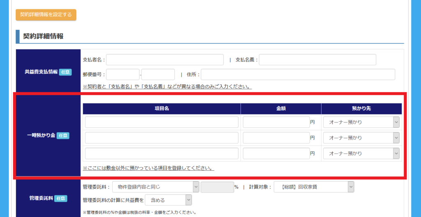This screenshot has height=217, width=421.
Task: Click the 一時預かり金 row label
Action: pyautogui.click(x=41, y=136)
